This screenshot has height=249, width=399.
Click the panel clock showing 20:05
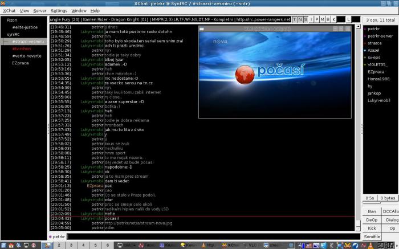[385, 245]
